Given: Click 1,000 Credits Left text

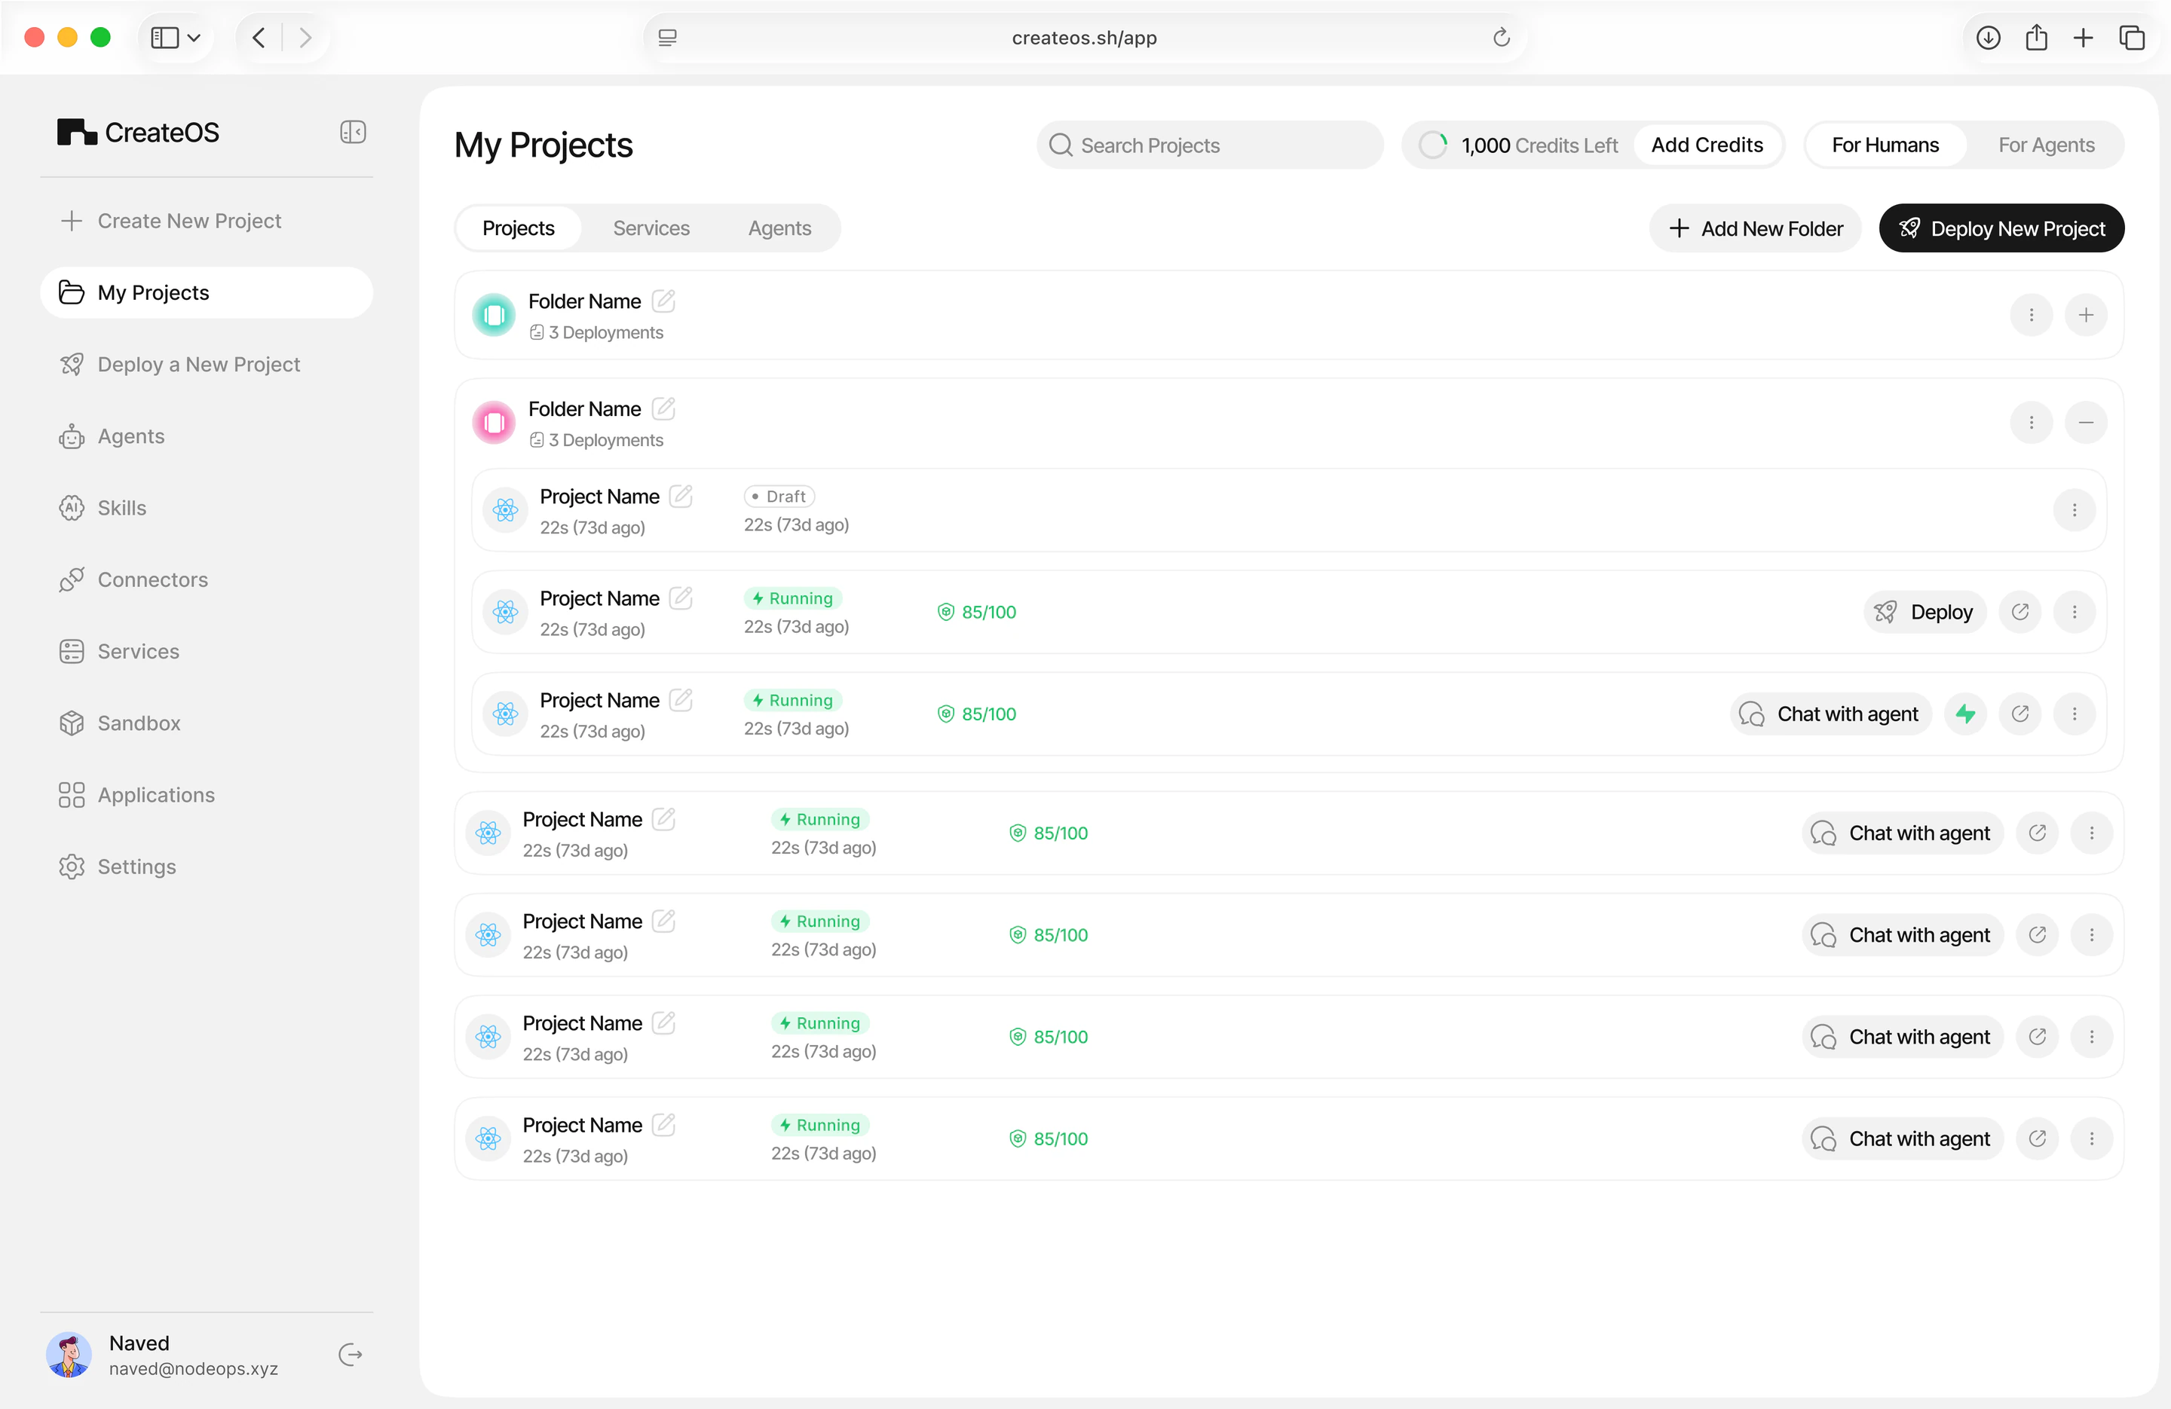Looking at the screenshot, I should coord(1539,145).
